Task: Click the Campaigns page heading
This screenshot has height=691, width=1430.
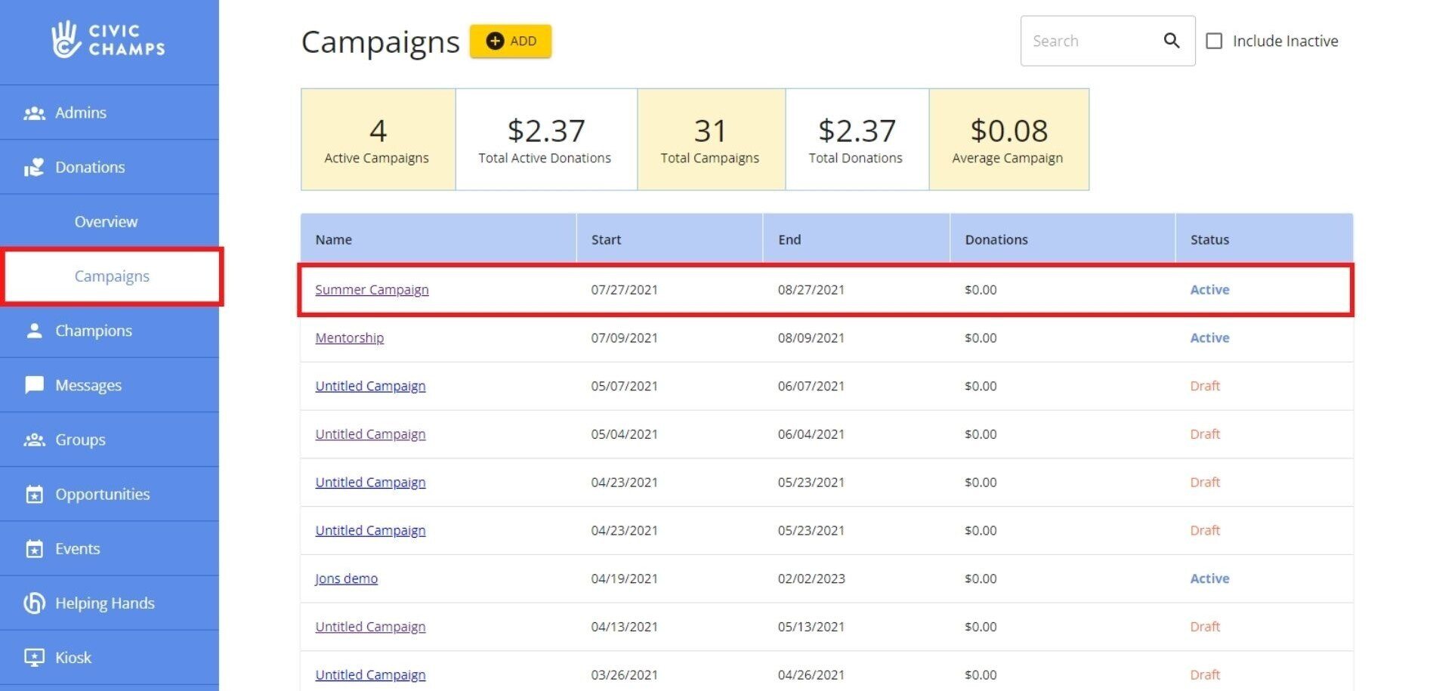Action: point(380,42)
